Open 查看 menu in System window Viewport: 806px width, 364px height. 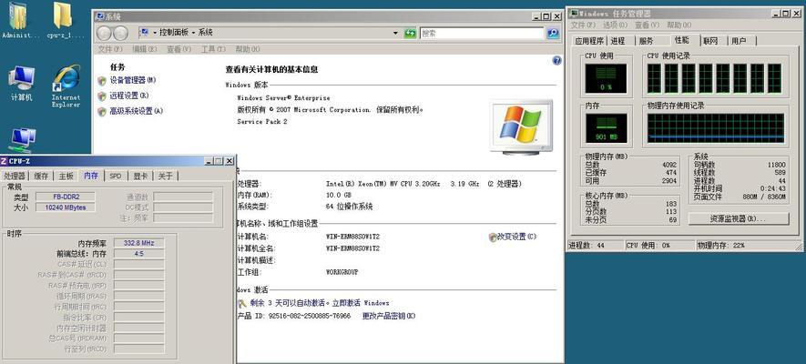(179, 49)
